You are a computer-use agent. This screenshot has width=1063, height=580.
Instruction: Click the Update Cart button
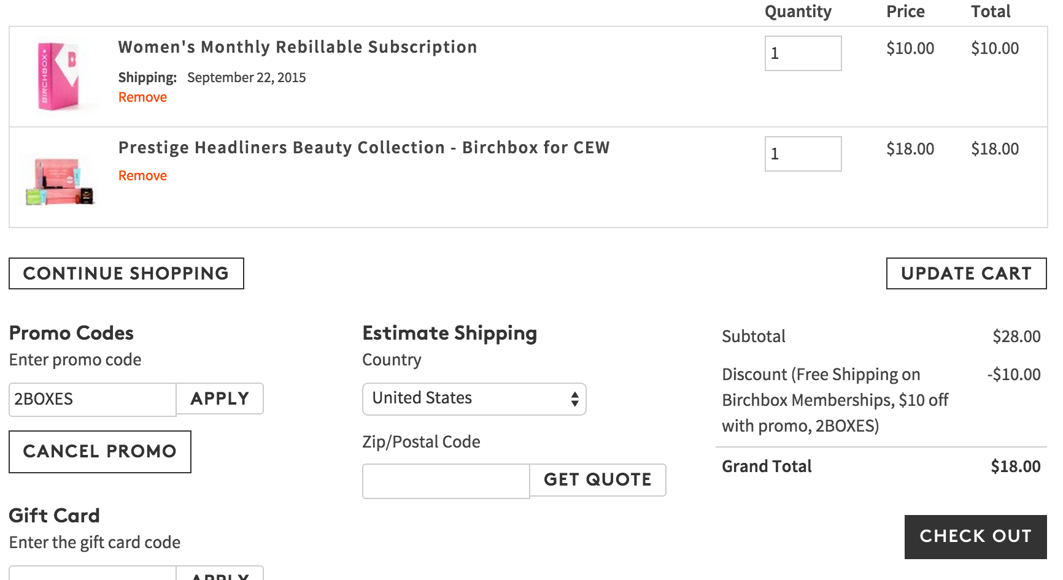coord(966,273)
